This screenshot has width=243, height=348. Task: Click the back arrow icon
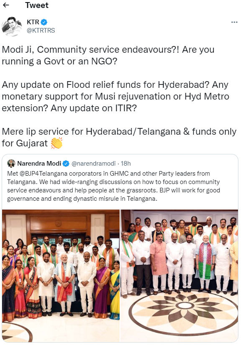click(x=6, y=5)
